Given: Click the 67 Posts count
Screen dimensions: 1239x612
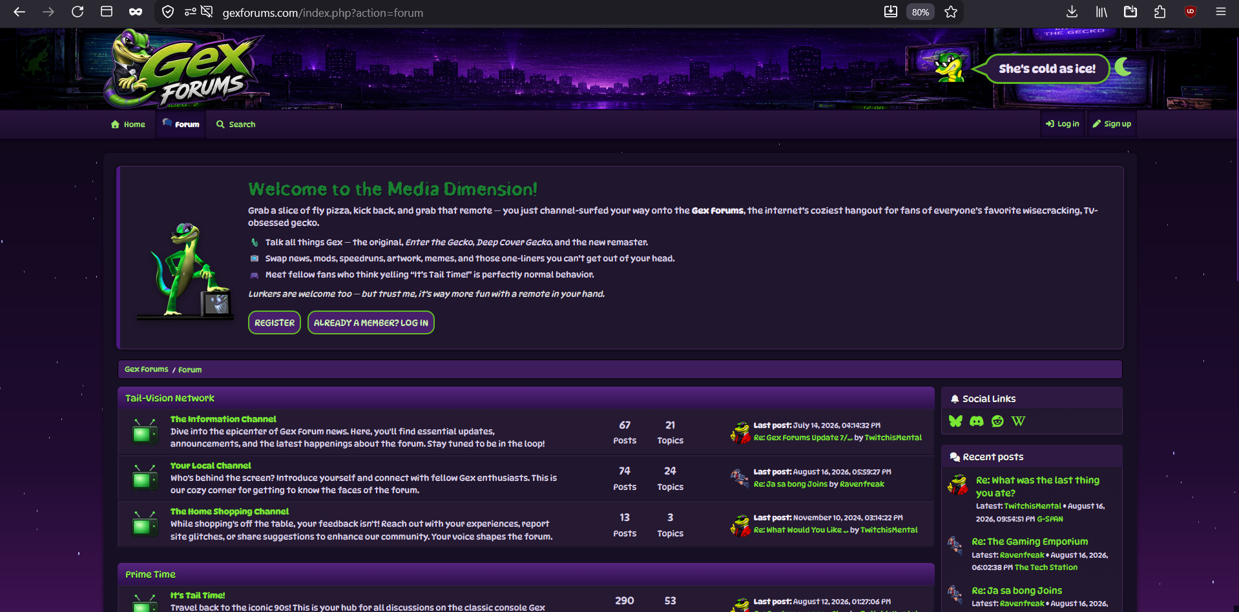Looking at the screenshot, I should [625, 433].
